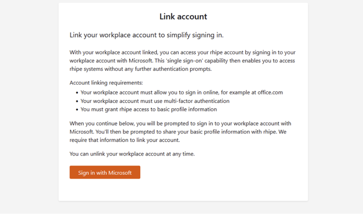
Task: Click the requirement about signing in online
Action: [x=181, y=92]
